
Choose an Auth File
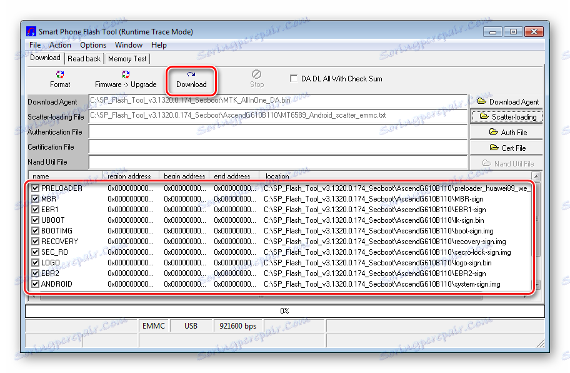point(506,133)
